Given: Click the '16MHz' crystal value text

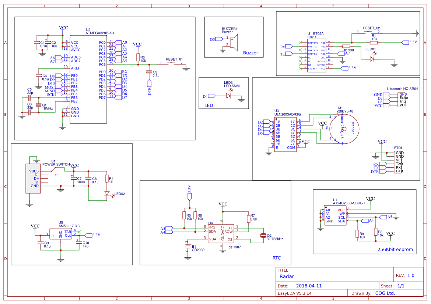Looking at the screenshot, I should [47, 108].
